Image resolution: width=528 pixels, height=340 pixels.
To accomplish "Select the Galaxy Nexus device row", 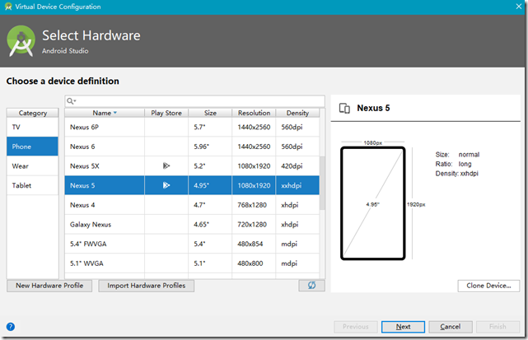I will 192,225.
